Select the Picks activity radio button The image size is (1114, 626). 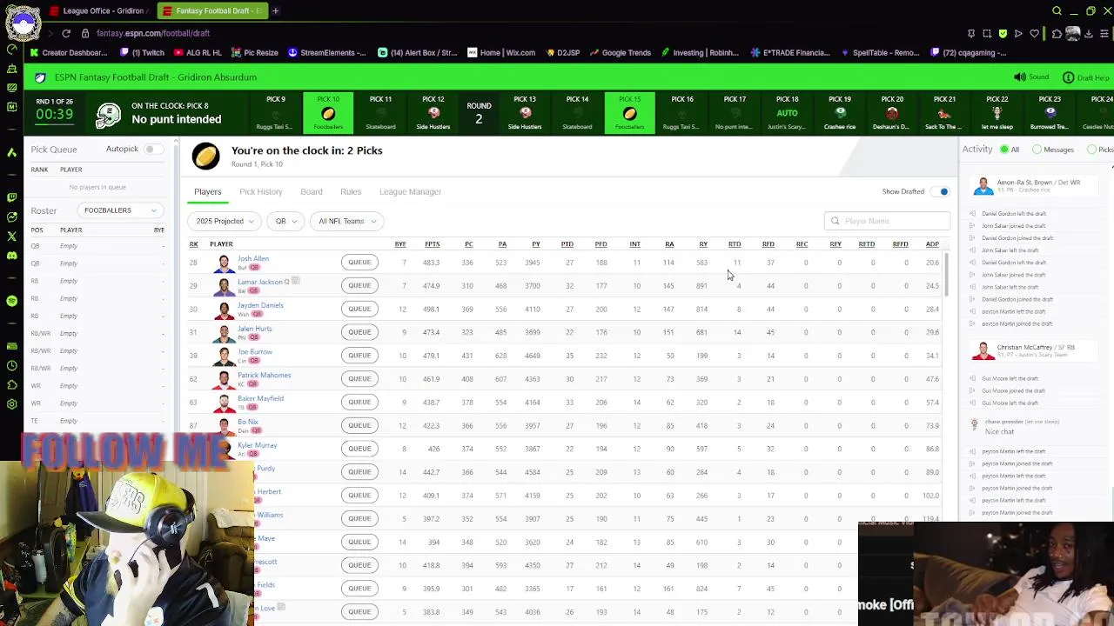click(1091, 150)
